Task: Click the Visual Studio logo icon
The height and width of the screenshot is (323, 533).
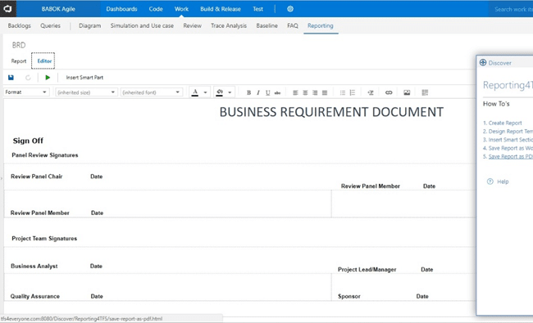Action: tap(7, 8)
